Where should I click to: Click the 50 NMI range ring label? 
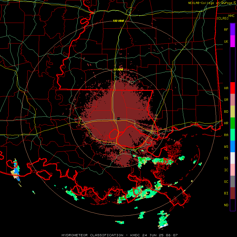[118, 70]
